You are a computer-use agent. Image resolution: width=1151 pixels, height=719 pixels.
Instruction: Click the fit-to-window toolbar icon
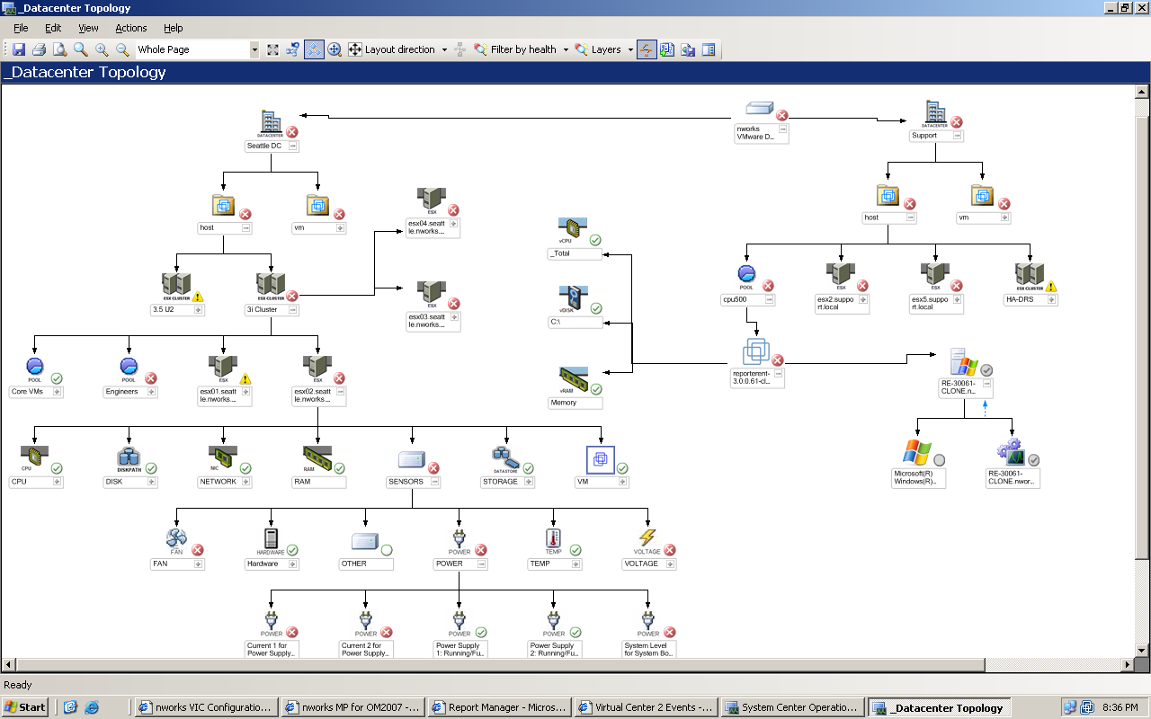click(x=272, y=49)
